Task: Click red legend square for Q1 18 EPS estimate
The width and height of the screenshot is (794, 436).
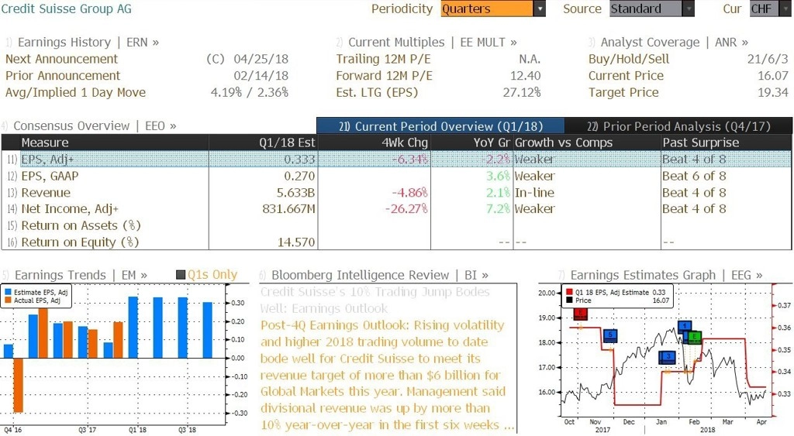Action: coord(569,293)
